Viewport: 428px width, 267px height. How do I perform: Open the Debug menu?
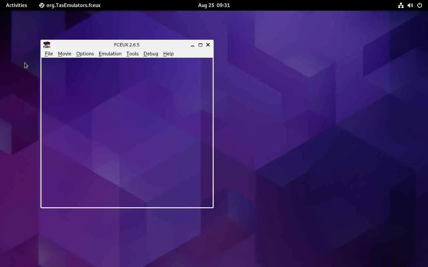tap(151, 54)
